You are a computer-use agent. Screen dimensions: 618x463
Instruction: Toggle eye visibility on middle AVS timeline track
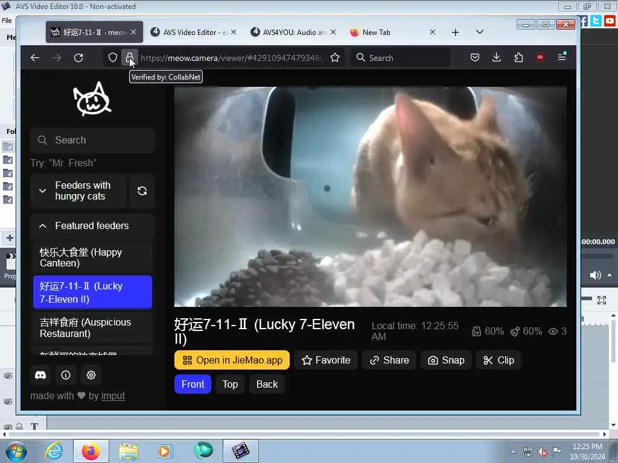point(8,402)
